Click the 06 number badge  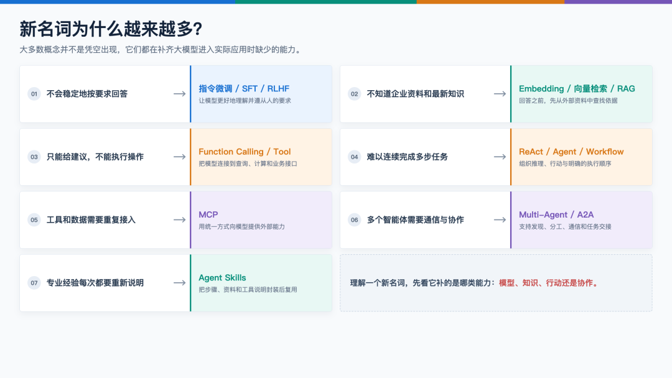coord(355,219)
